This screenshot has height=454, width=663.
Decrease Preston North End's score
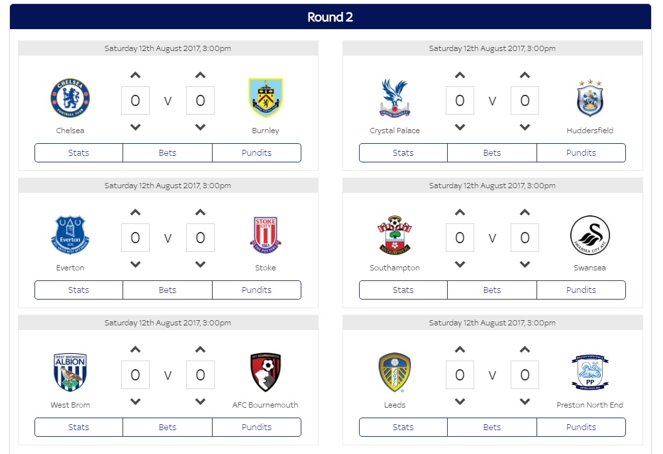point(525,401)
